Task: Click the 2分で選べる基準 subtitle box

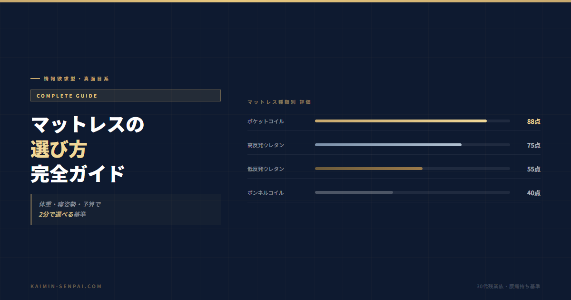Action: coord(126,210)
